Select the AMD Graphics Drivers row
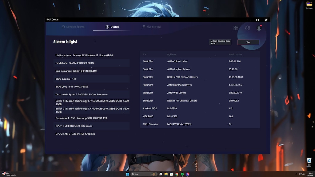 click(x=200, y=69)
